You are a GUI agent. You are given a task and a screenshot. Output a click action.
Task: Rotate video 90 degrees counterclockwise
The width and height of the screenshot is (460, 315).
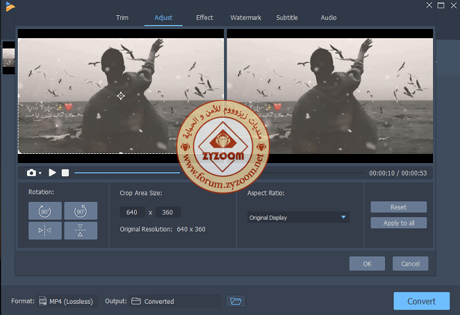click(81, 211)
